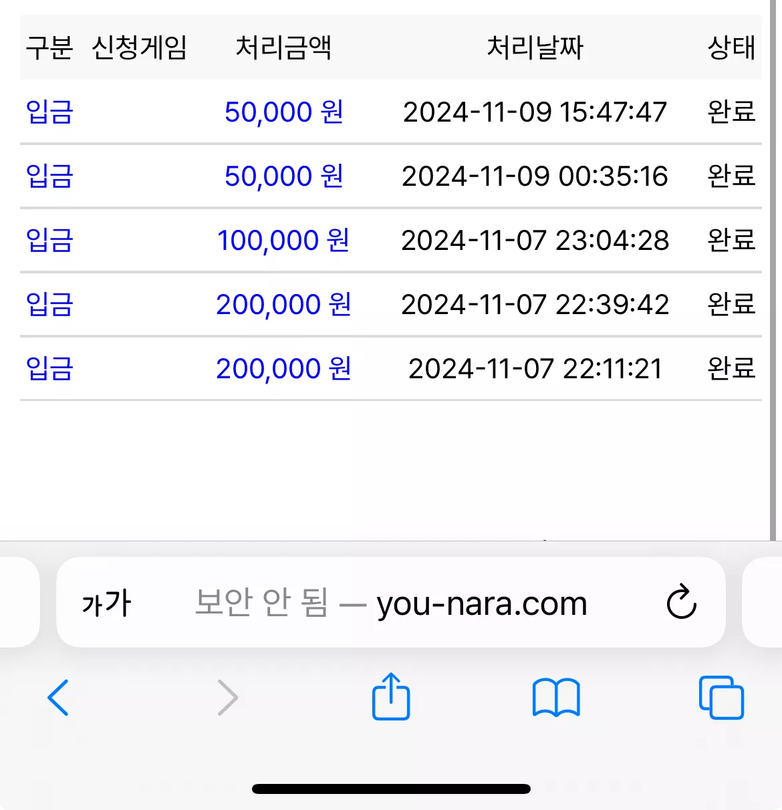Open the bookmarks book icon
Image resolution: width=782 pixels, height=810 pixels.
click(x=556, y=698)
